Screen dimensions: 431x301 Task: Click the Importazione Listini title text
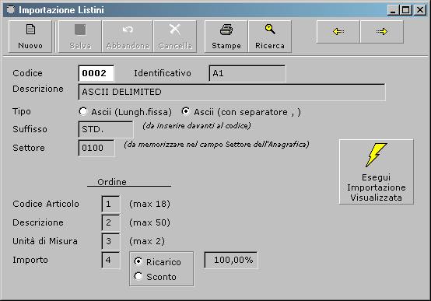[61, 10]
